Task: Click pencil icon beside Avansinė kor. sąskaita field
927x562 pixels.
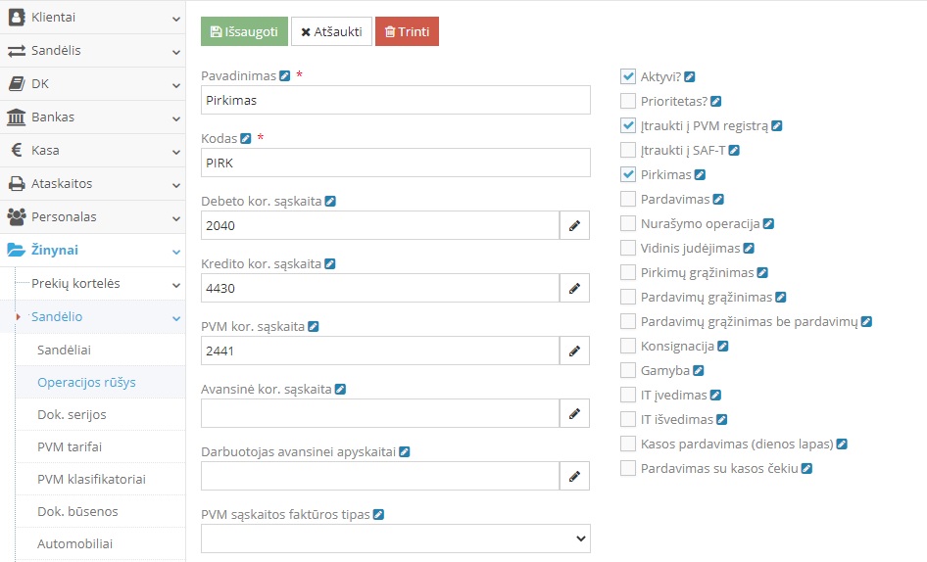Action: coord(575,414)
